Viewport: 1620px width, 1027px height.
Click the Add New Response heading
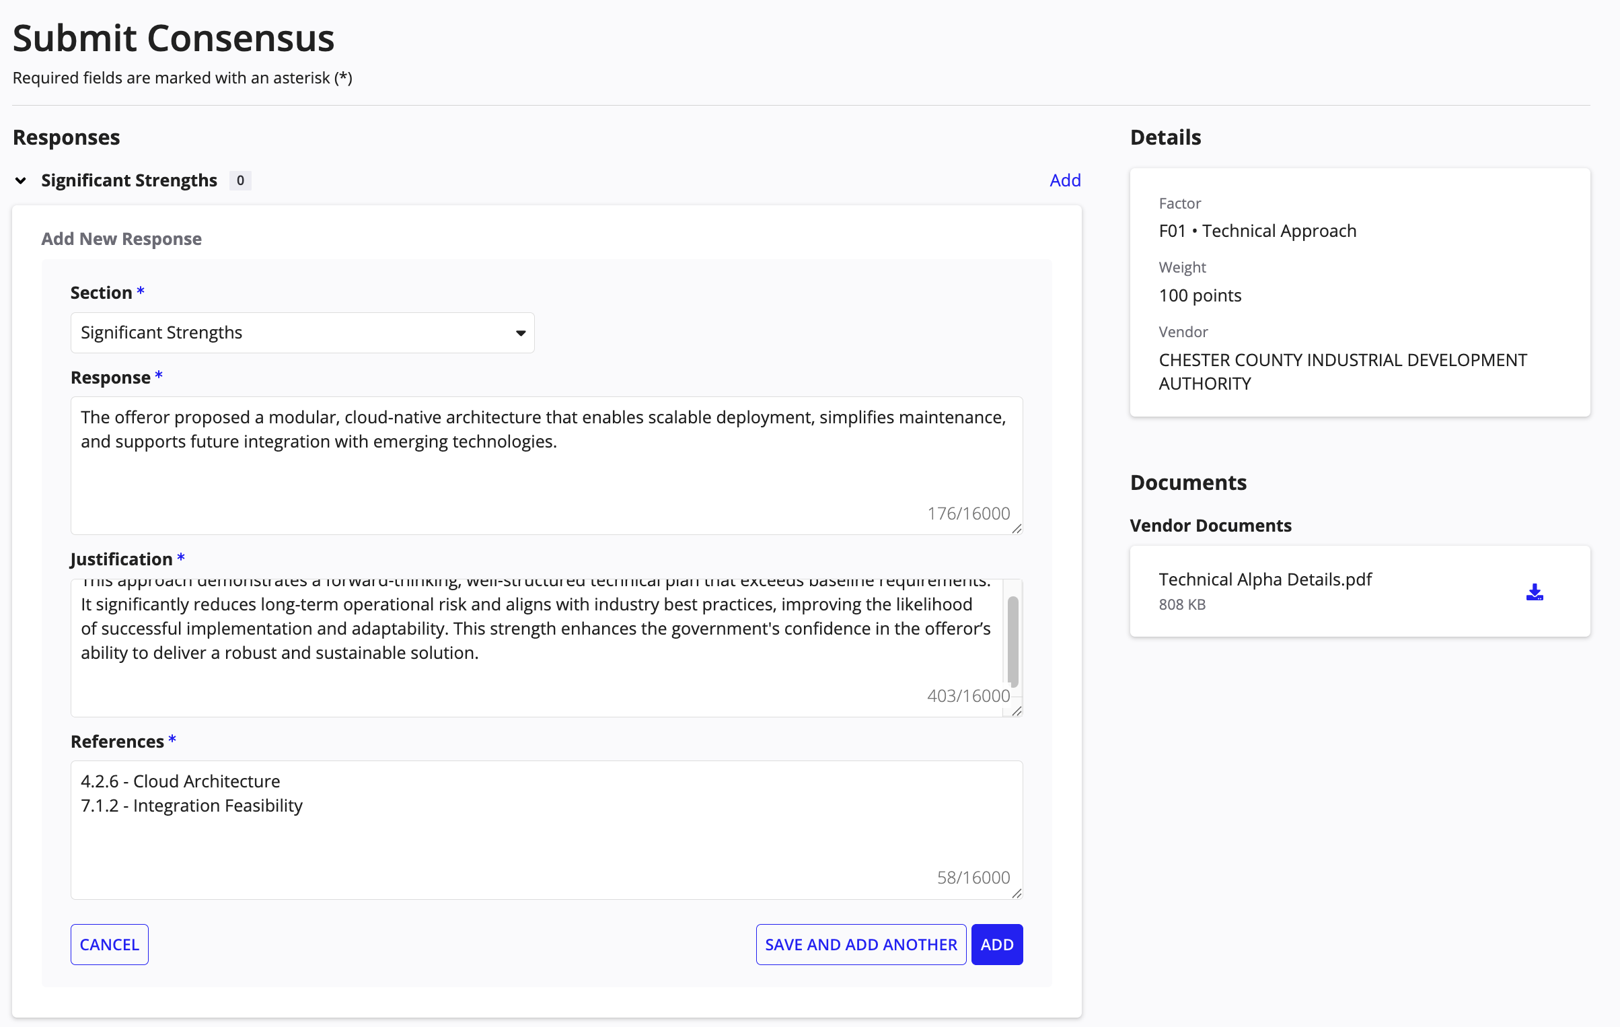point(121,239)
